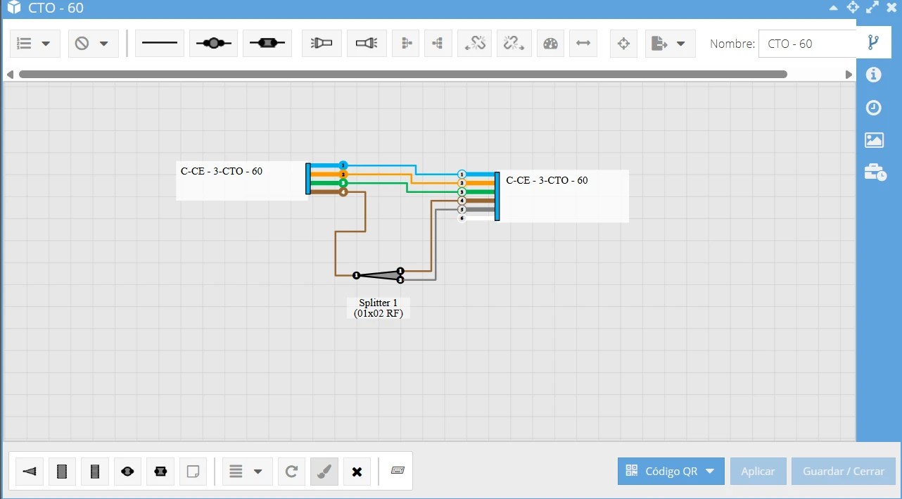Click the second flashlight icon with rays

click(x=366, y=44)
